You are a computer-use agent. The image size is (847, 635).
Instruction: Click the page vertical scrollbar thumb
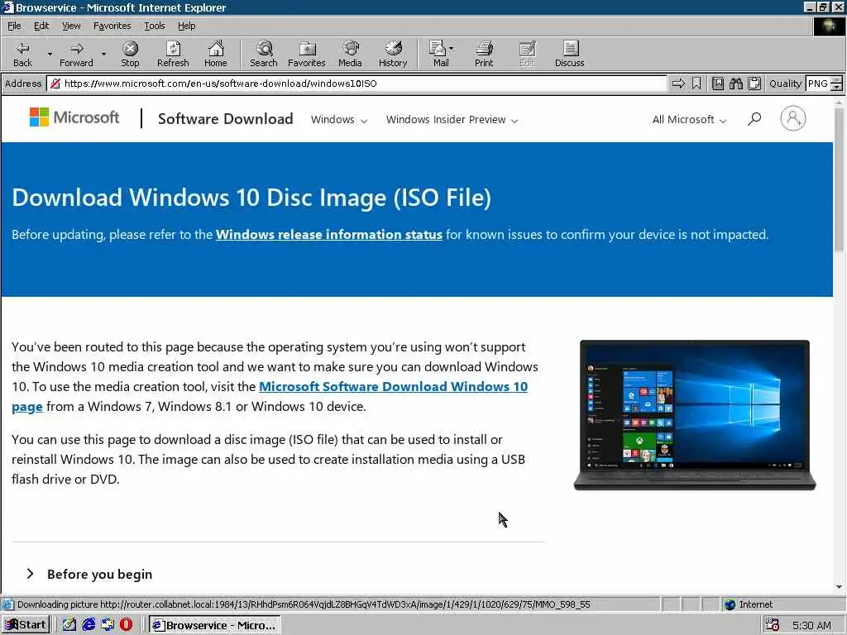[x=839, y=179]
